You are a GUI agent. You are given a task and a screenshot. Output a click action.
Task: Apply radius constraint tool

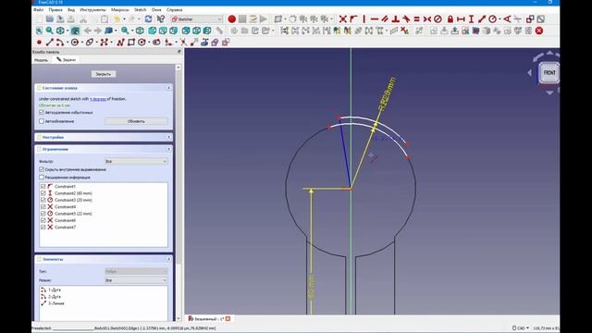pos(493,18)
